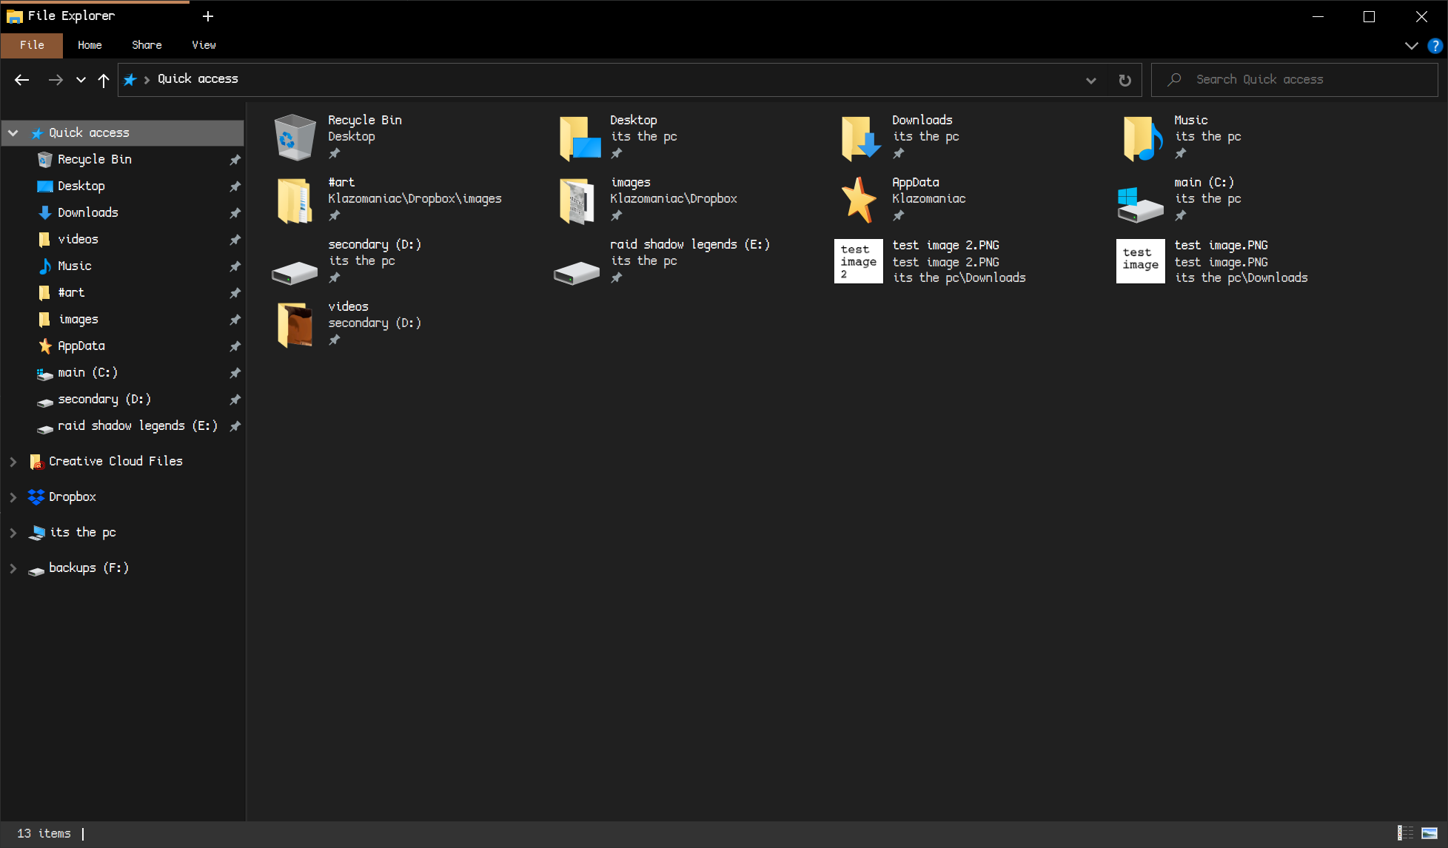
Task: Toggle the pin next to sidebar secondary (D:)
Action: (235, 400)
